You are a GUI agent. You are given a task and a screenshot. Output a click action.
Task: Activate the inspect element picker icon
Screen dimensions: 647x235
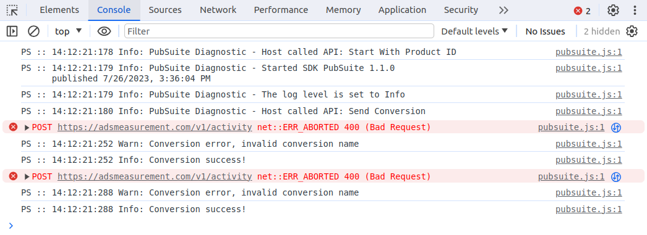(x=12, y=10)
